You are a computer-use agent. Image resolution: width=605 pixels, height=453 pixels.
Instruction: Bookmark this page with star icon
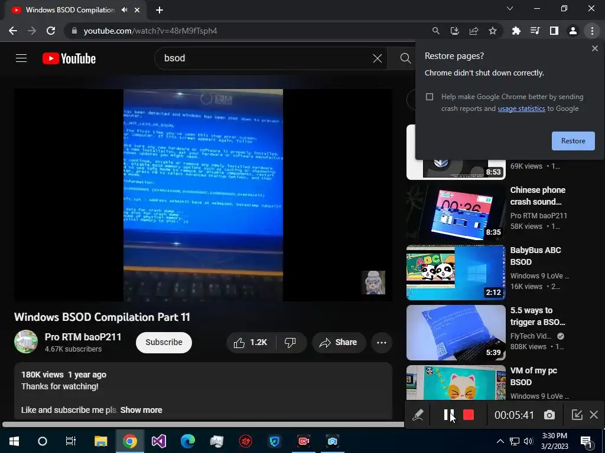coord(493,31)
